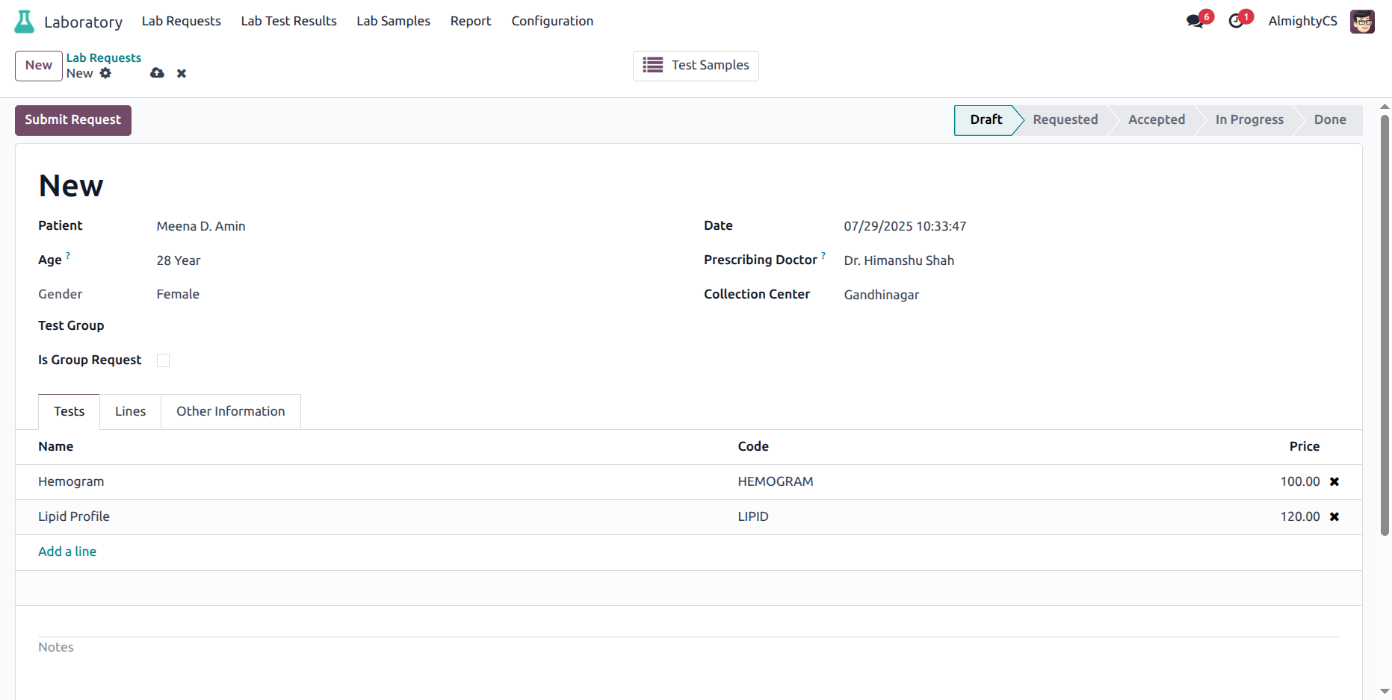The image size is (1392, 700).
Task: Save record with the cloud upload icon
Action: point(157,73)
